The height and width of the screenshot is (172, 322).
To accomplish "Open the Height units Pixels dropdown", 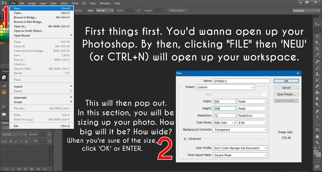I will (252, 108).
